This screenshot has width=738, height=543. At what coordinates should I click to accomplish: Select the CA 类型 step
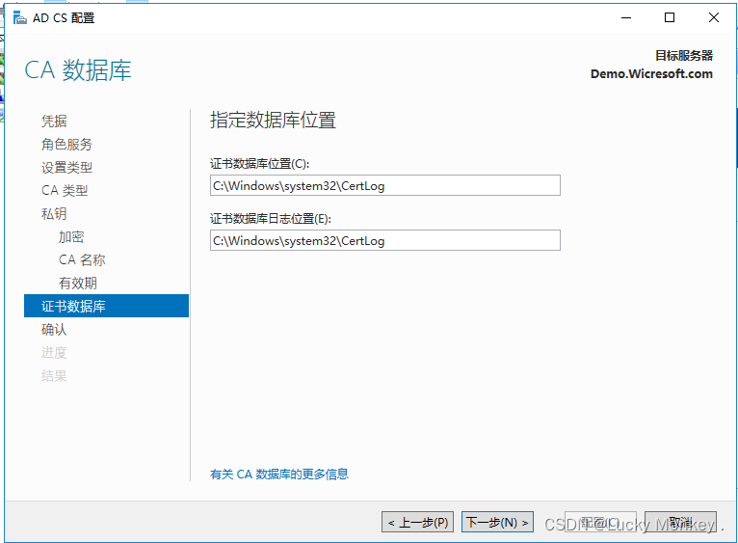[65, 190]
